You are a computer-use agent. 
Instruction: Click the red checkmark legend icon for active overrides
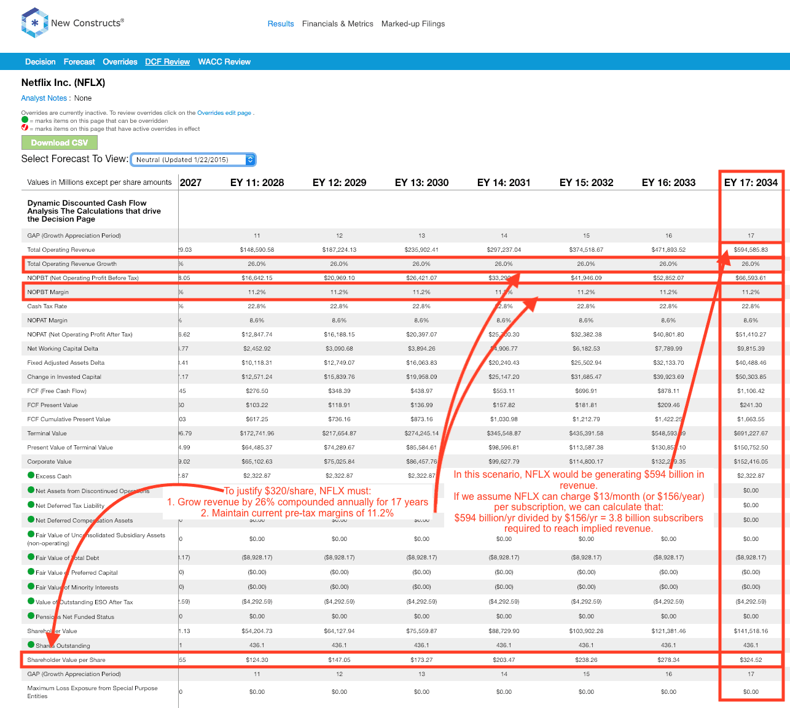[25, 128]
